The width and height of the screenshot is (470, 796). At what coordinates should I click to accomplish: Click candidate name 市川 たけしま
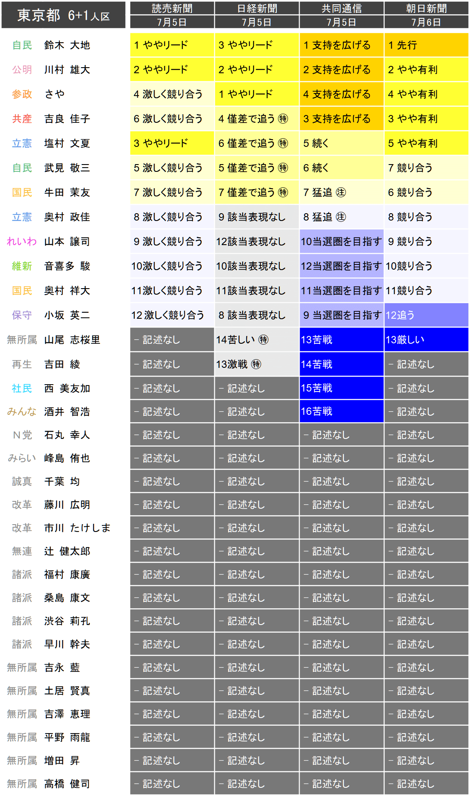(x=77, y=528)
